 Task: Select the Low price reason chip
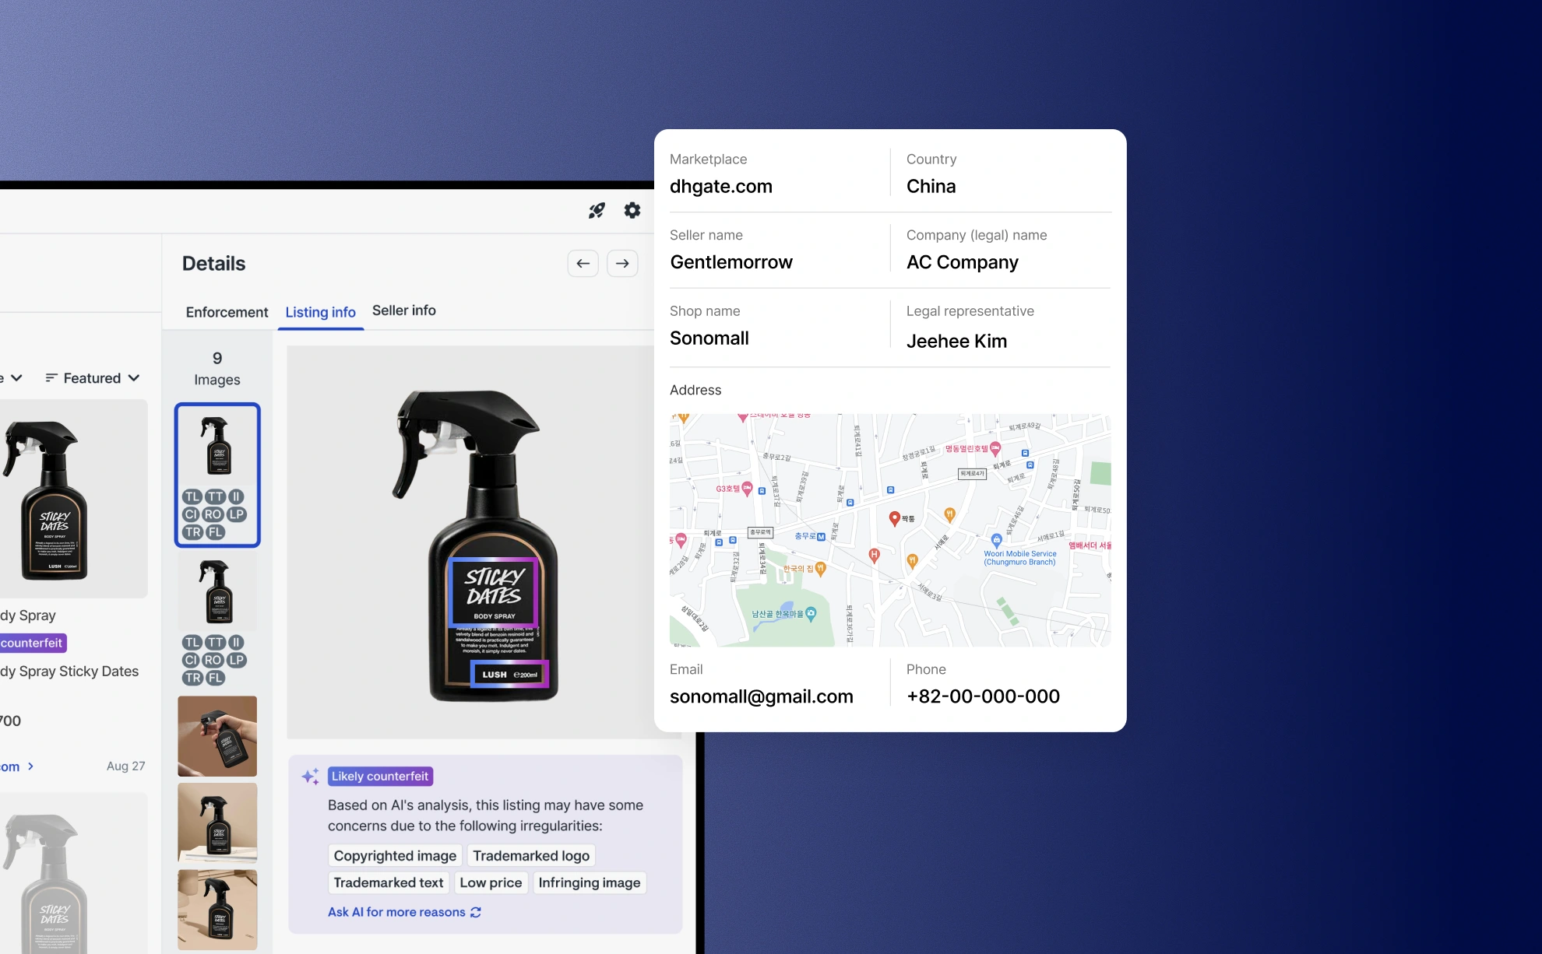[x=491, y=882]
